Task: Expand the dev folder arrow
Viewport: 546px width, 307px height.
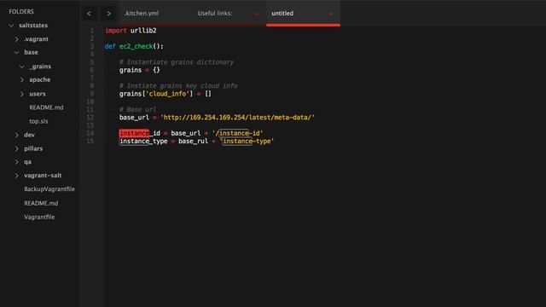Action: 17,135
